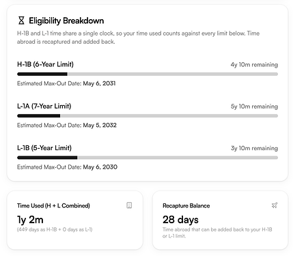The height and width of the screenshot is (256, 293).
Task: Click the bookmark icon in Time Used card
Action: pos(129,205)
